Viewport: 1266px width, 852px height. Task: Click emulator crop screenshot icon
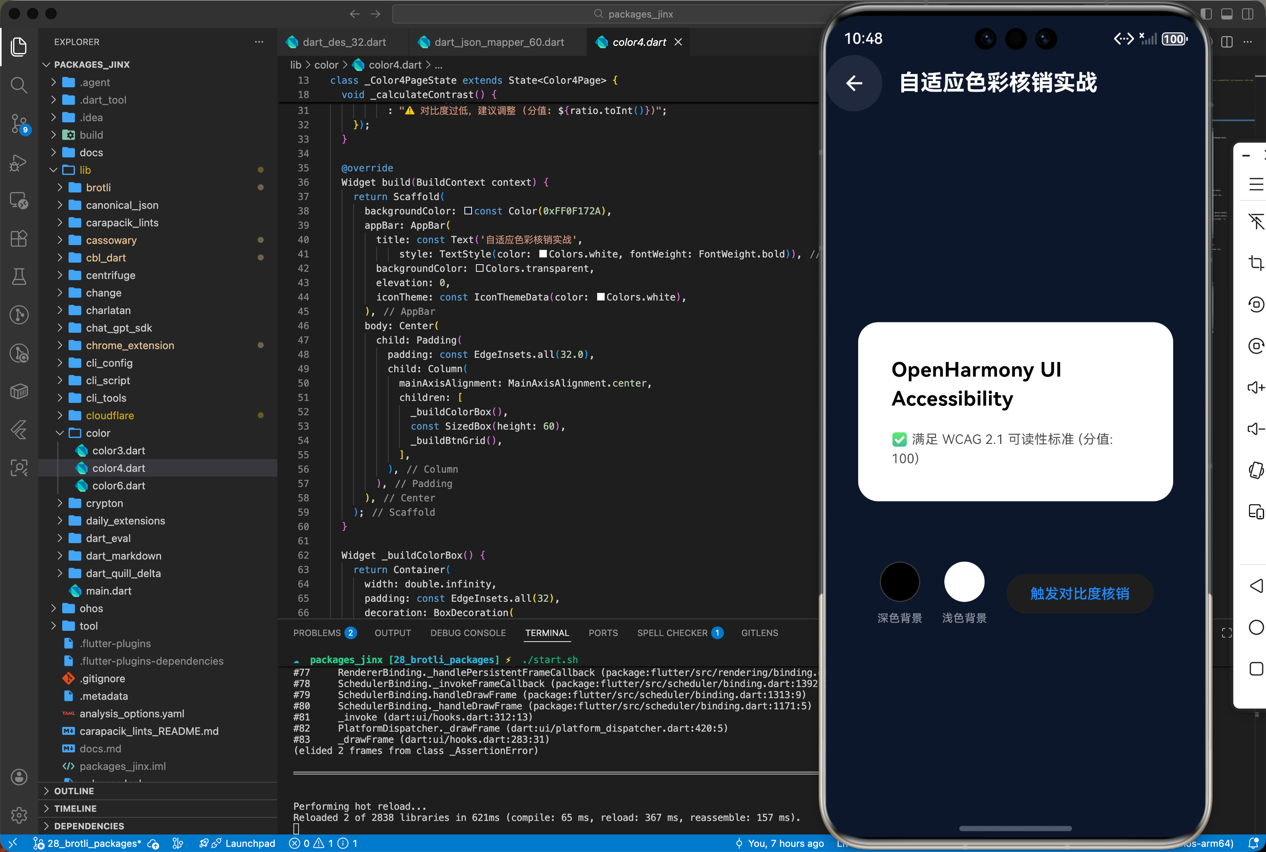pyautogui.click(x=1256, y=263)
